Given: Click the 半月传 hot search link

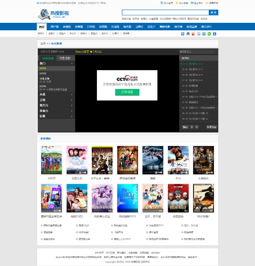Looking at the screenshot, I should [x=136, y=19].
